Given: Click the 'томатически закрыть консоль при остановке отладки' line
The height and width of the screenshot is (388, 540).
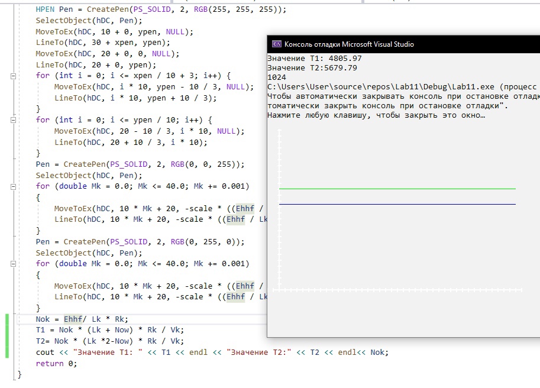Looking at the screenshot, I should pos(388,106).
